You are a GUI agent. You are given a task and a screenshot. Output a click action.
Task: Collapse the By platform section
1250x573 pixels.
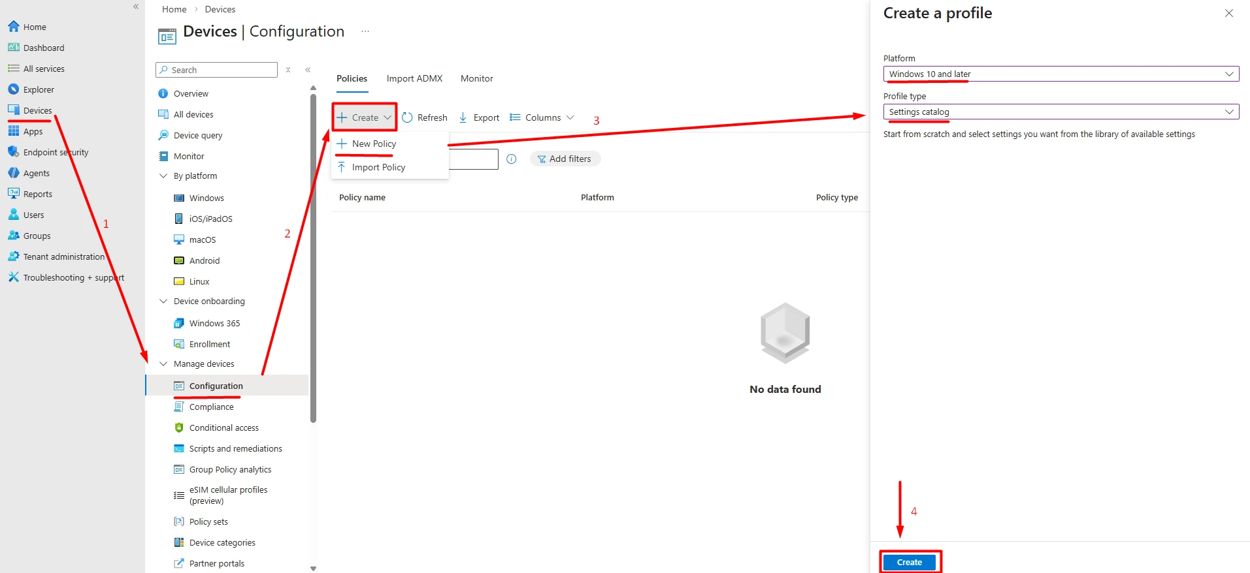coord(163,176)
